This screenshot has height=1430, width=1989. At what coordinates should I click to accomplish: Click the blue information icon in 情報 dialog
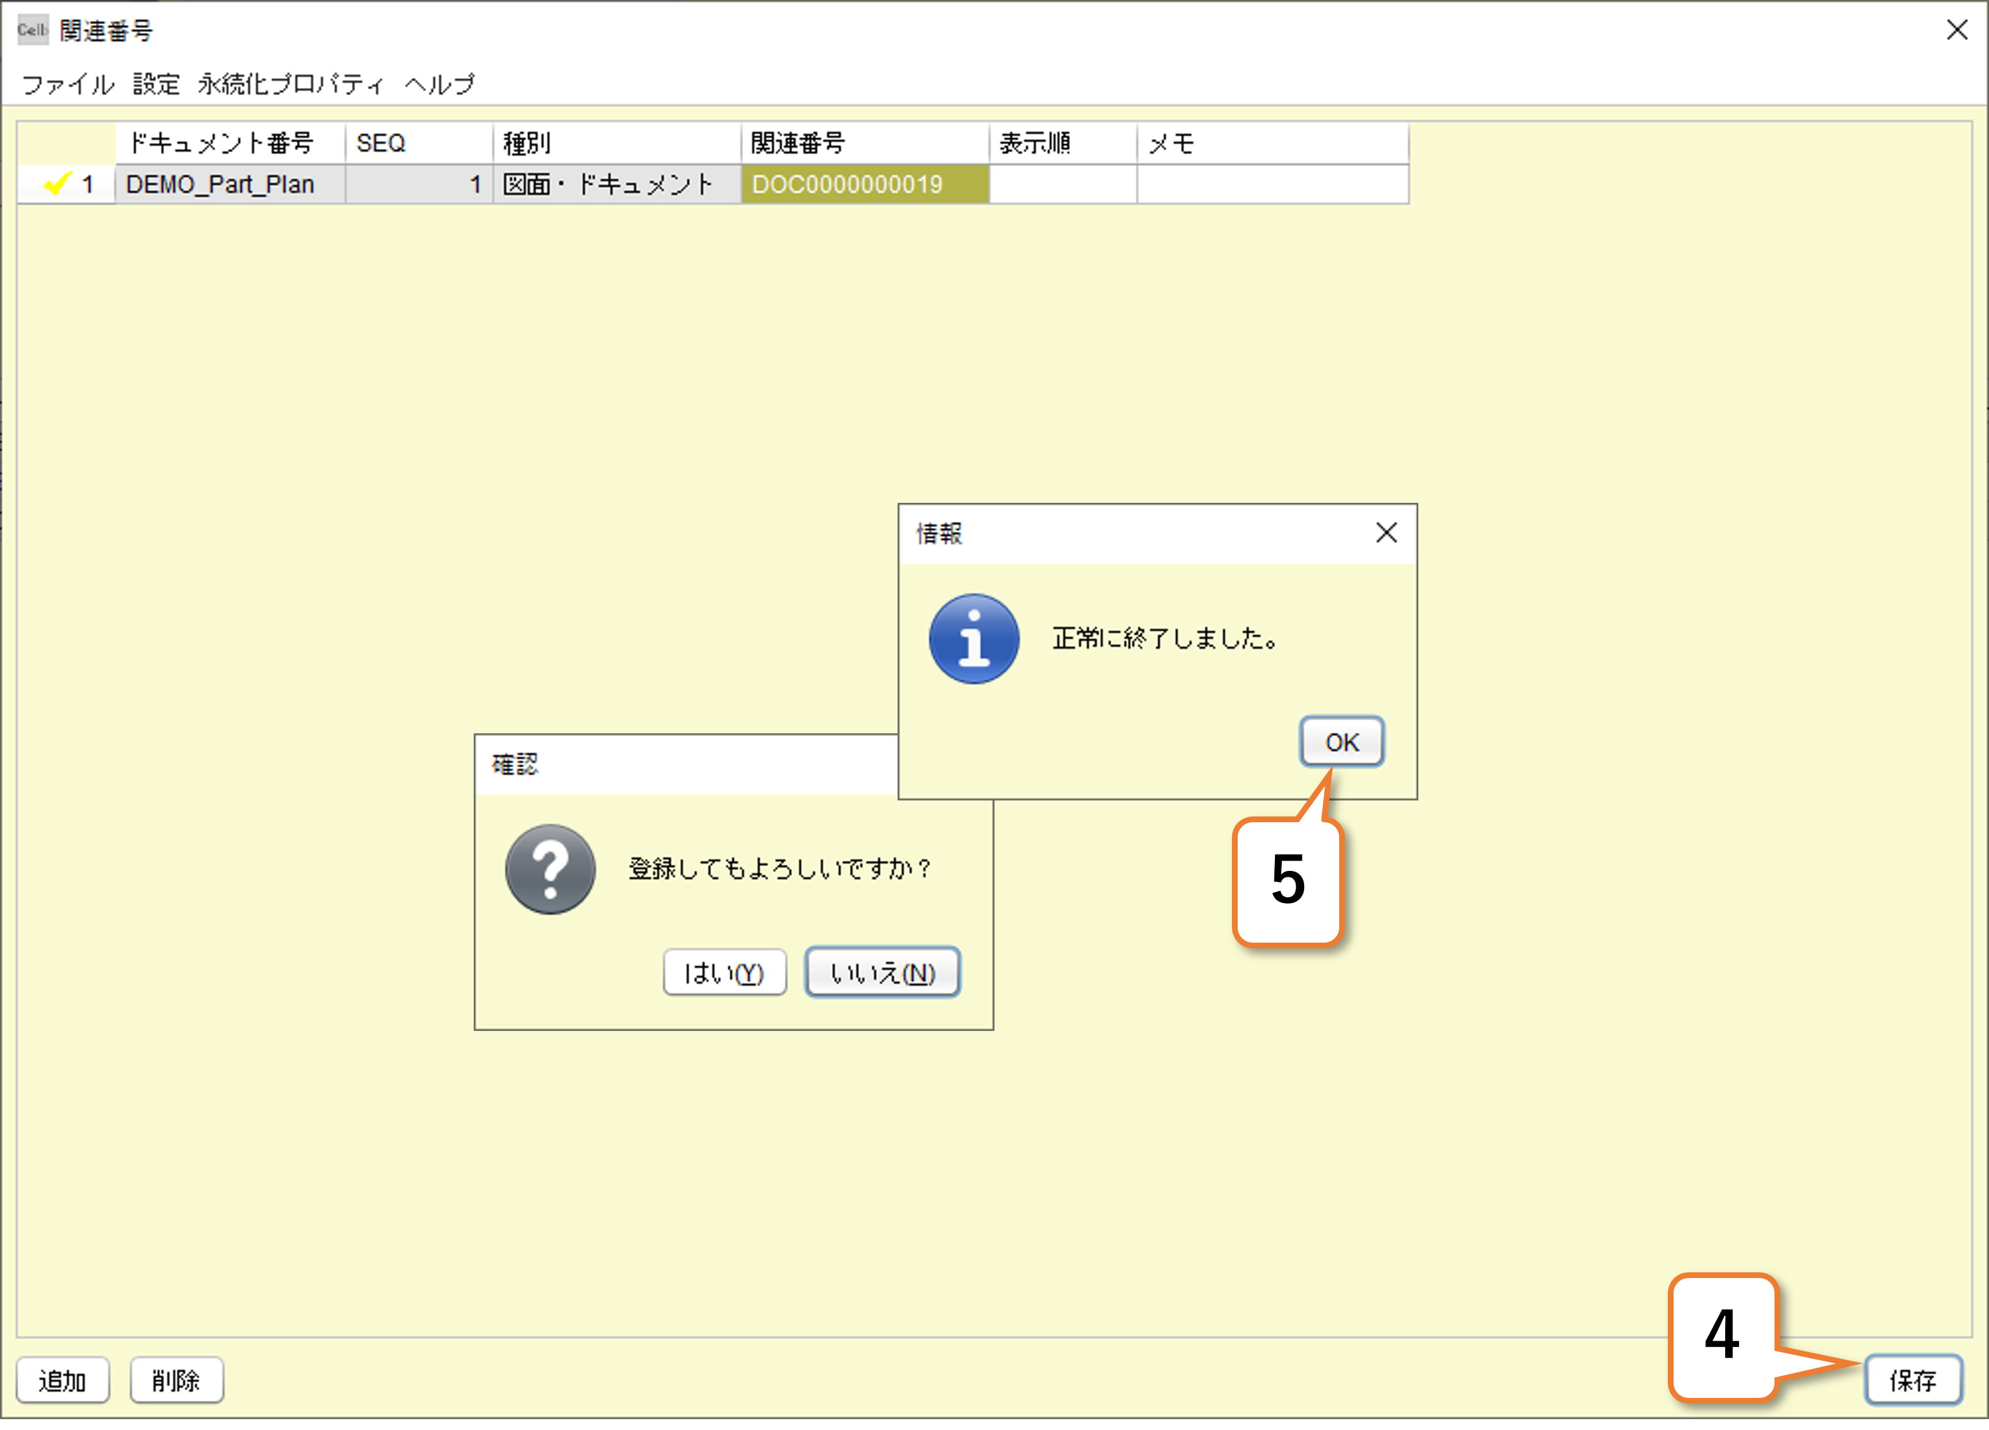[973, 638]
